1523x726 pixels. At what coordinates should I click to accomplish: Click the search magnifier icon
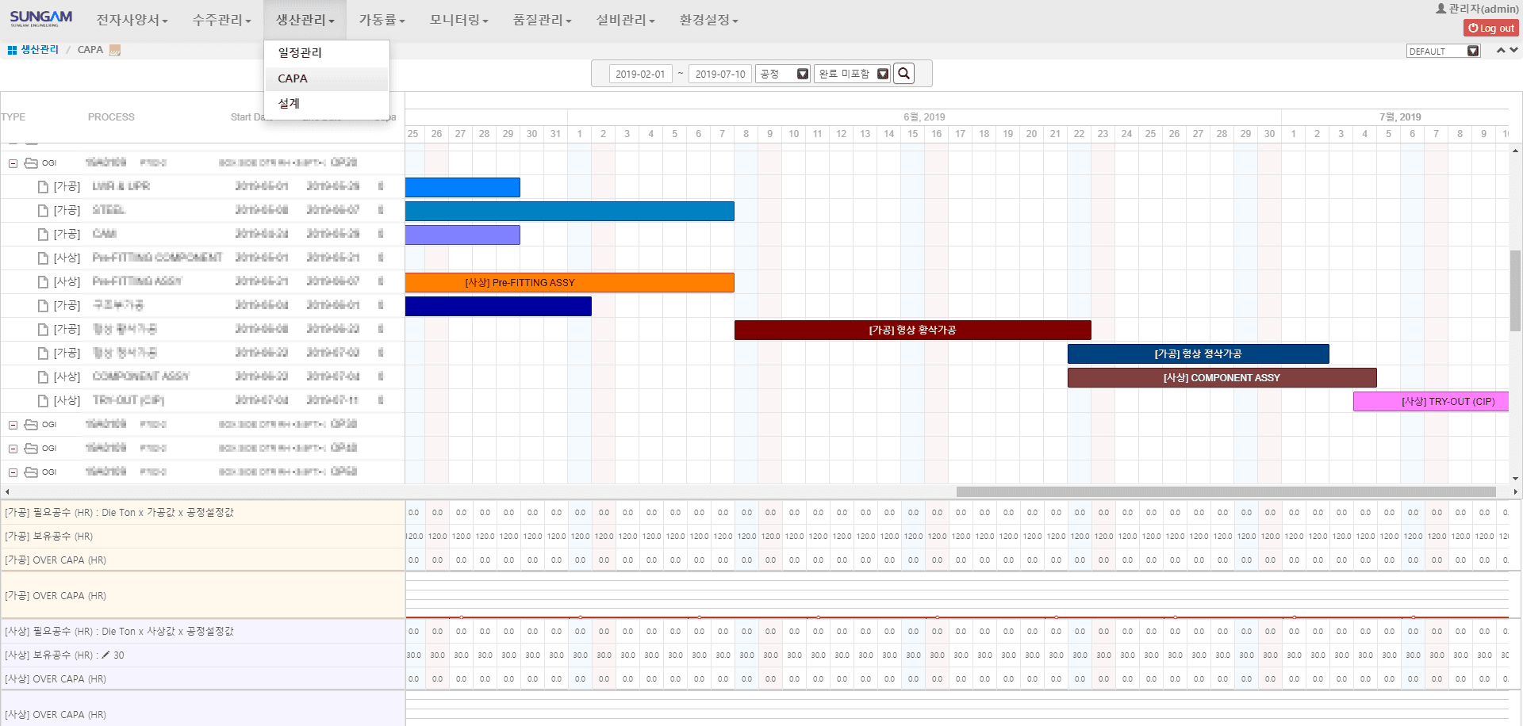[903, 73]
